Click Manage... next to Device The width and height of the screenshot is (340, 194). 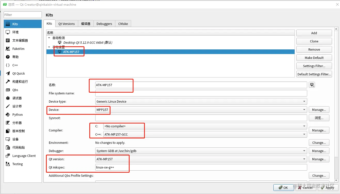(319, 110)
